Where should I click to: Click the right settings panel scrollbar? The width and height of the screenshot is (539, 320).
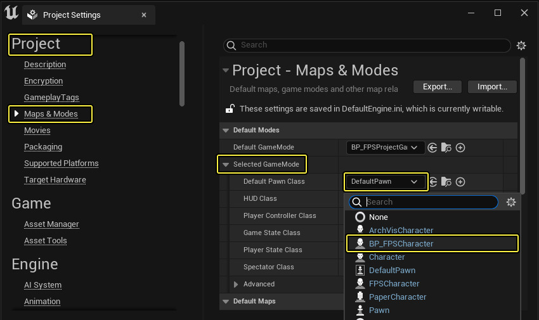[523, 126]
